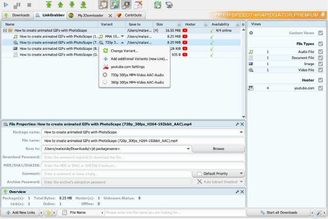
Task: Close 720p variant dropdown arrow
Action: pyautogui.click(x=122, y=42)
